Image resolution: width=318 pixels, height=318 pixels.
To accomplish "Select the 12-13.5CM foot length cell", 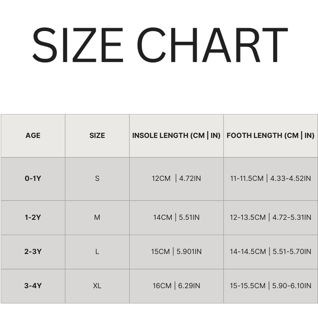I will (x=270, y=218).
